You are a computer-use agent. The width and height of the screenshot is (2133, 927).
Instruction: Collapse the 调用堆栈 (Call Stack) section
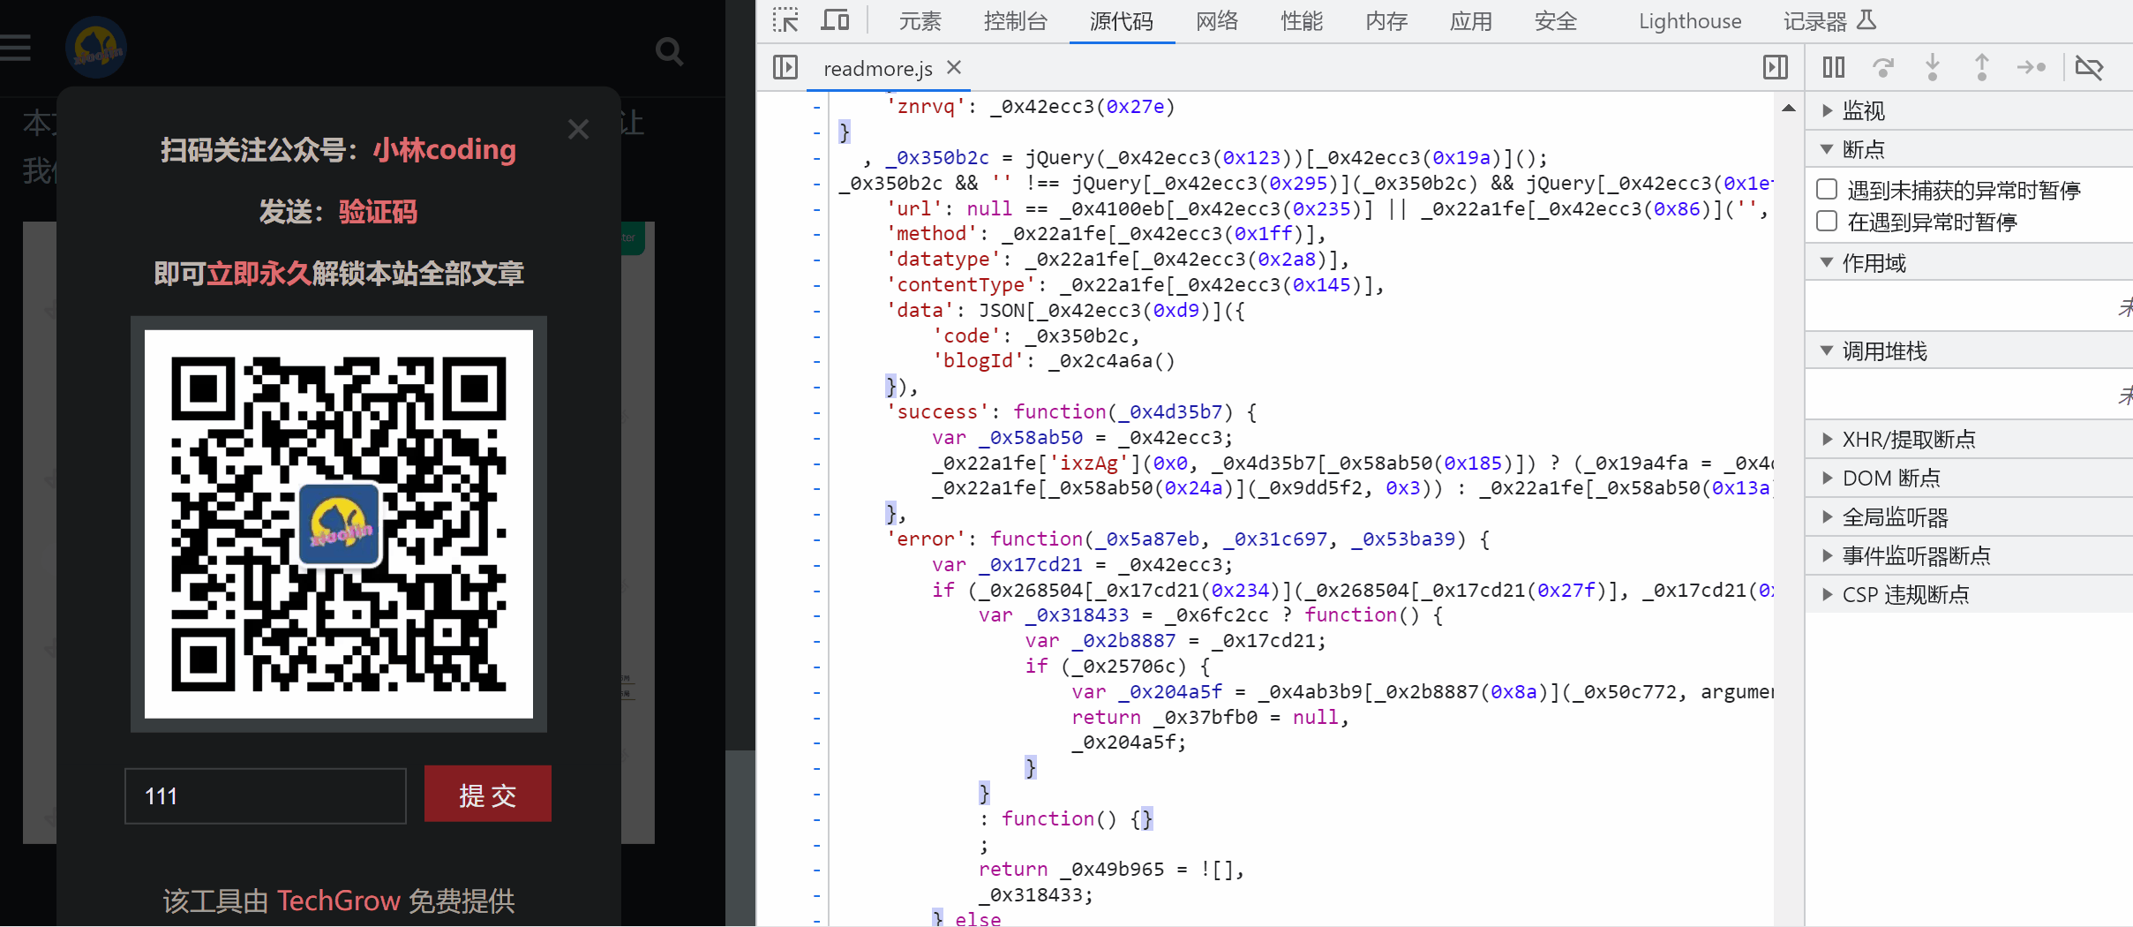point(1969,351)
